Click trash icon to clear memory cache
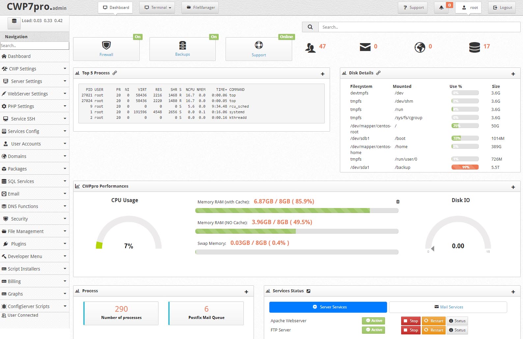 [x=398, y=201]
